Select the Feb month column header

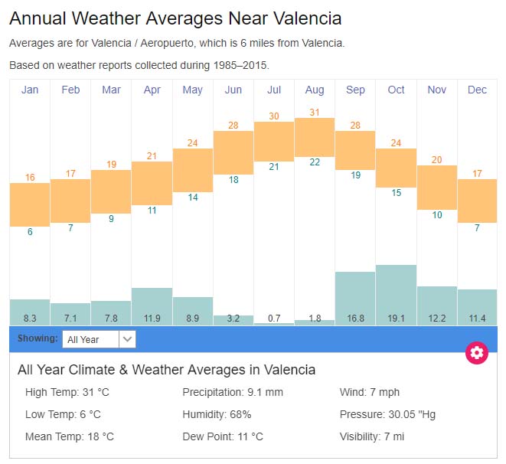pos(70,90)
